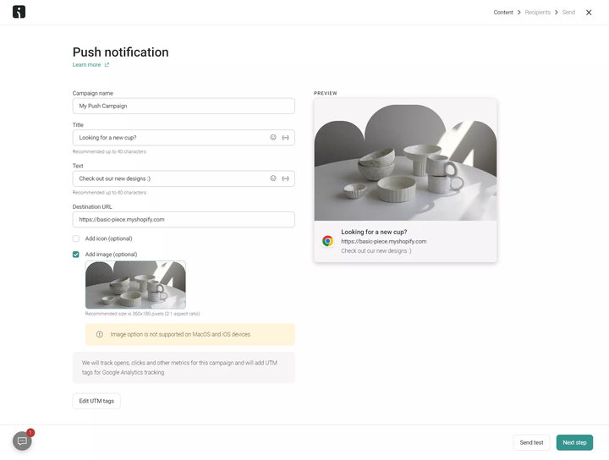This screenshot has width=609, height=460.
Task: Click the app logo in top-left corner
Action: pyautogui.click(x=19, y=12)
